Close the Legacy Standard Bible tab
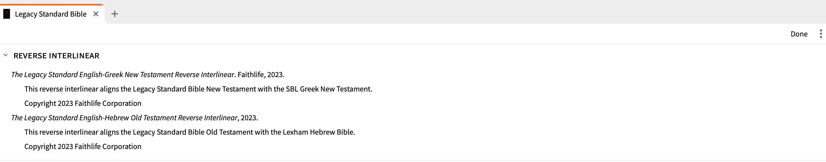This screenshot has height=162, width=826. pos(96,14)
